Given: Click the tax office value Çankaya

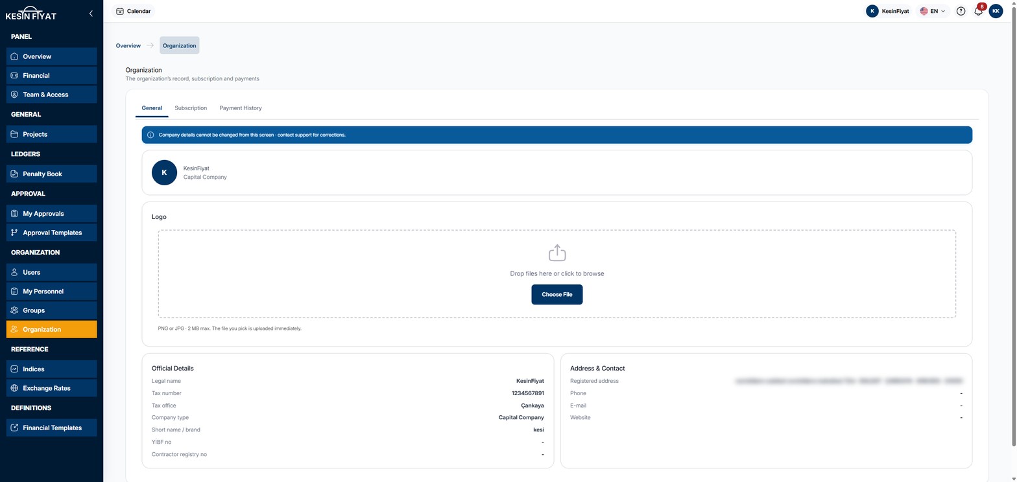Looking at the screenshot, I should pyautogui.click(x=532, y=406).
